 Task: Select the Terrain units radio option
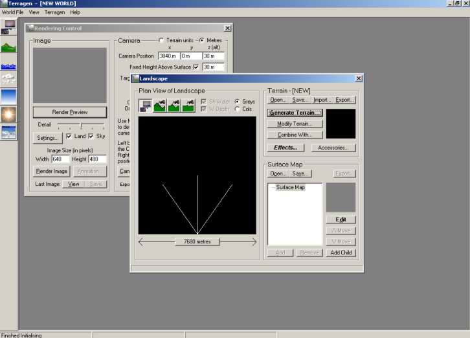161,41
